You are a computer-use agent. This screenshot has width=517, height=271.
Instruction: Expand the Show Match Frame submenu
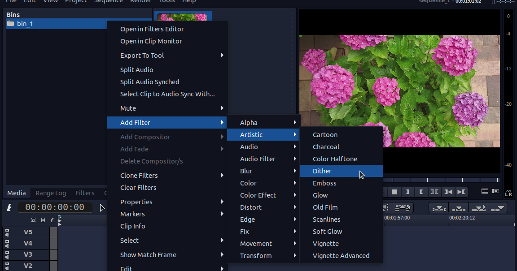click(167, 255)
